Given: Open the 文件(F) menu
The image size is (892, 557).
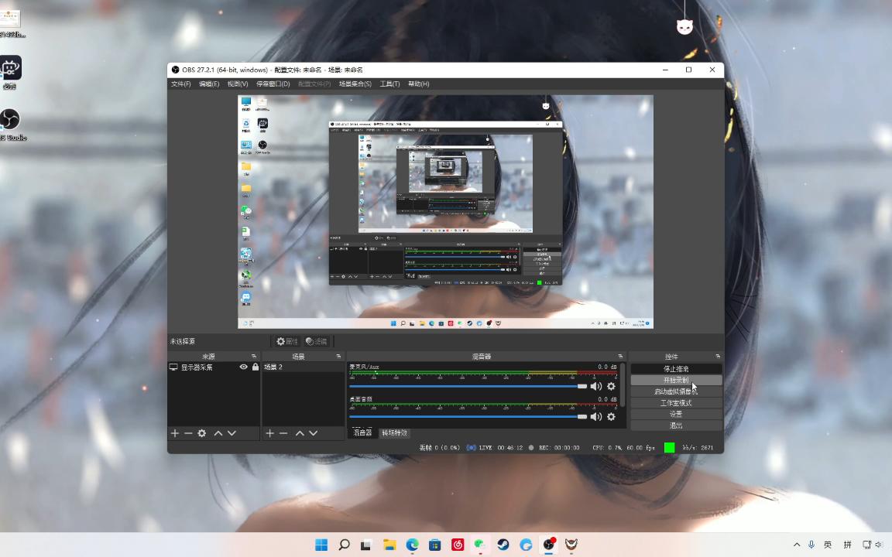Looking at the screenshot, I should 180,84.
